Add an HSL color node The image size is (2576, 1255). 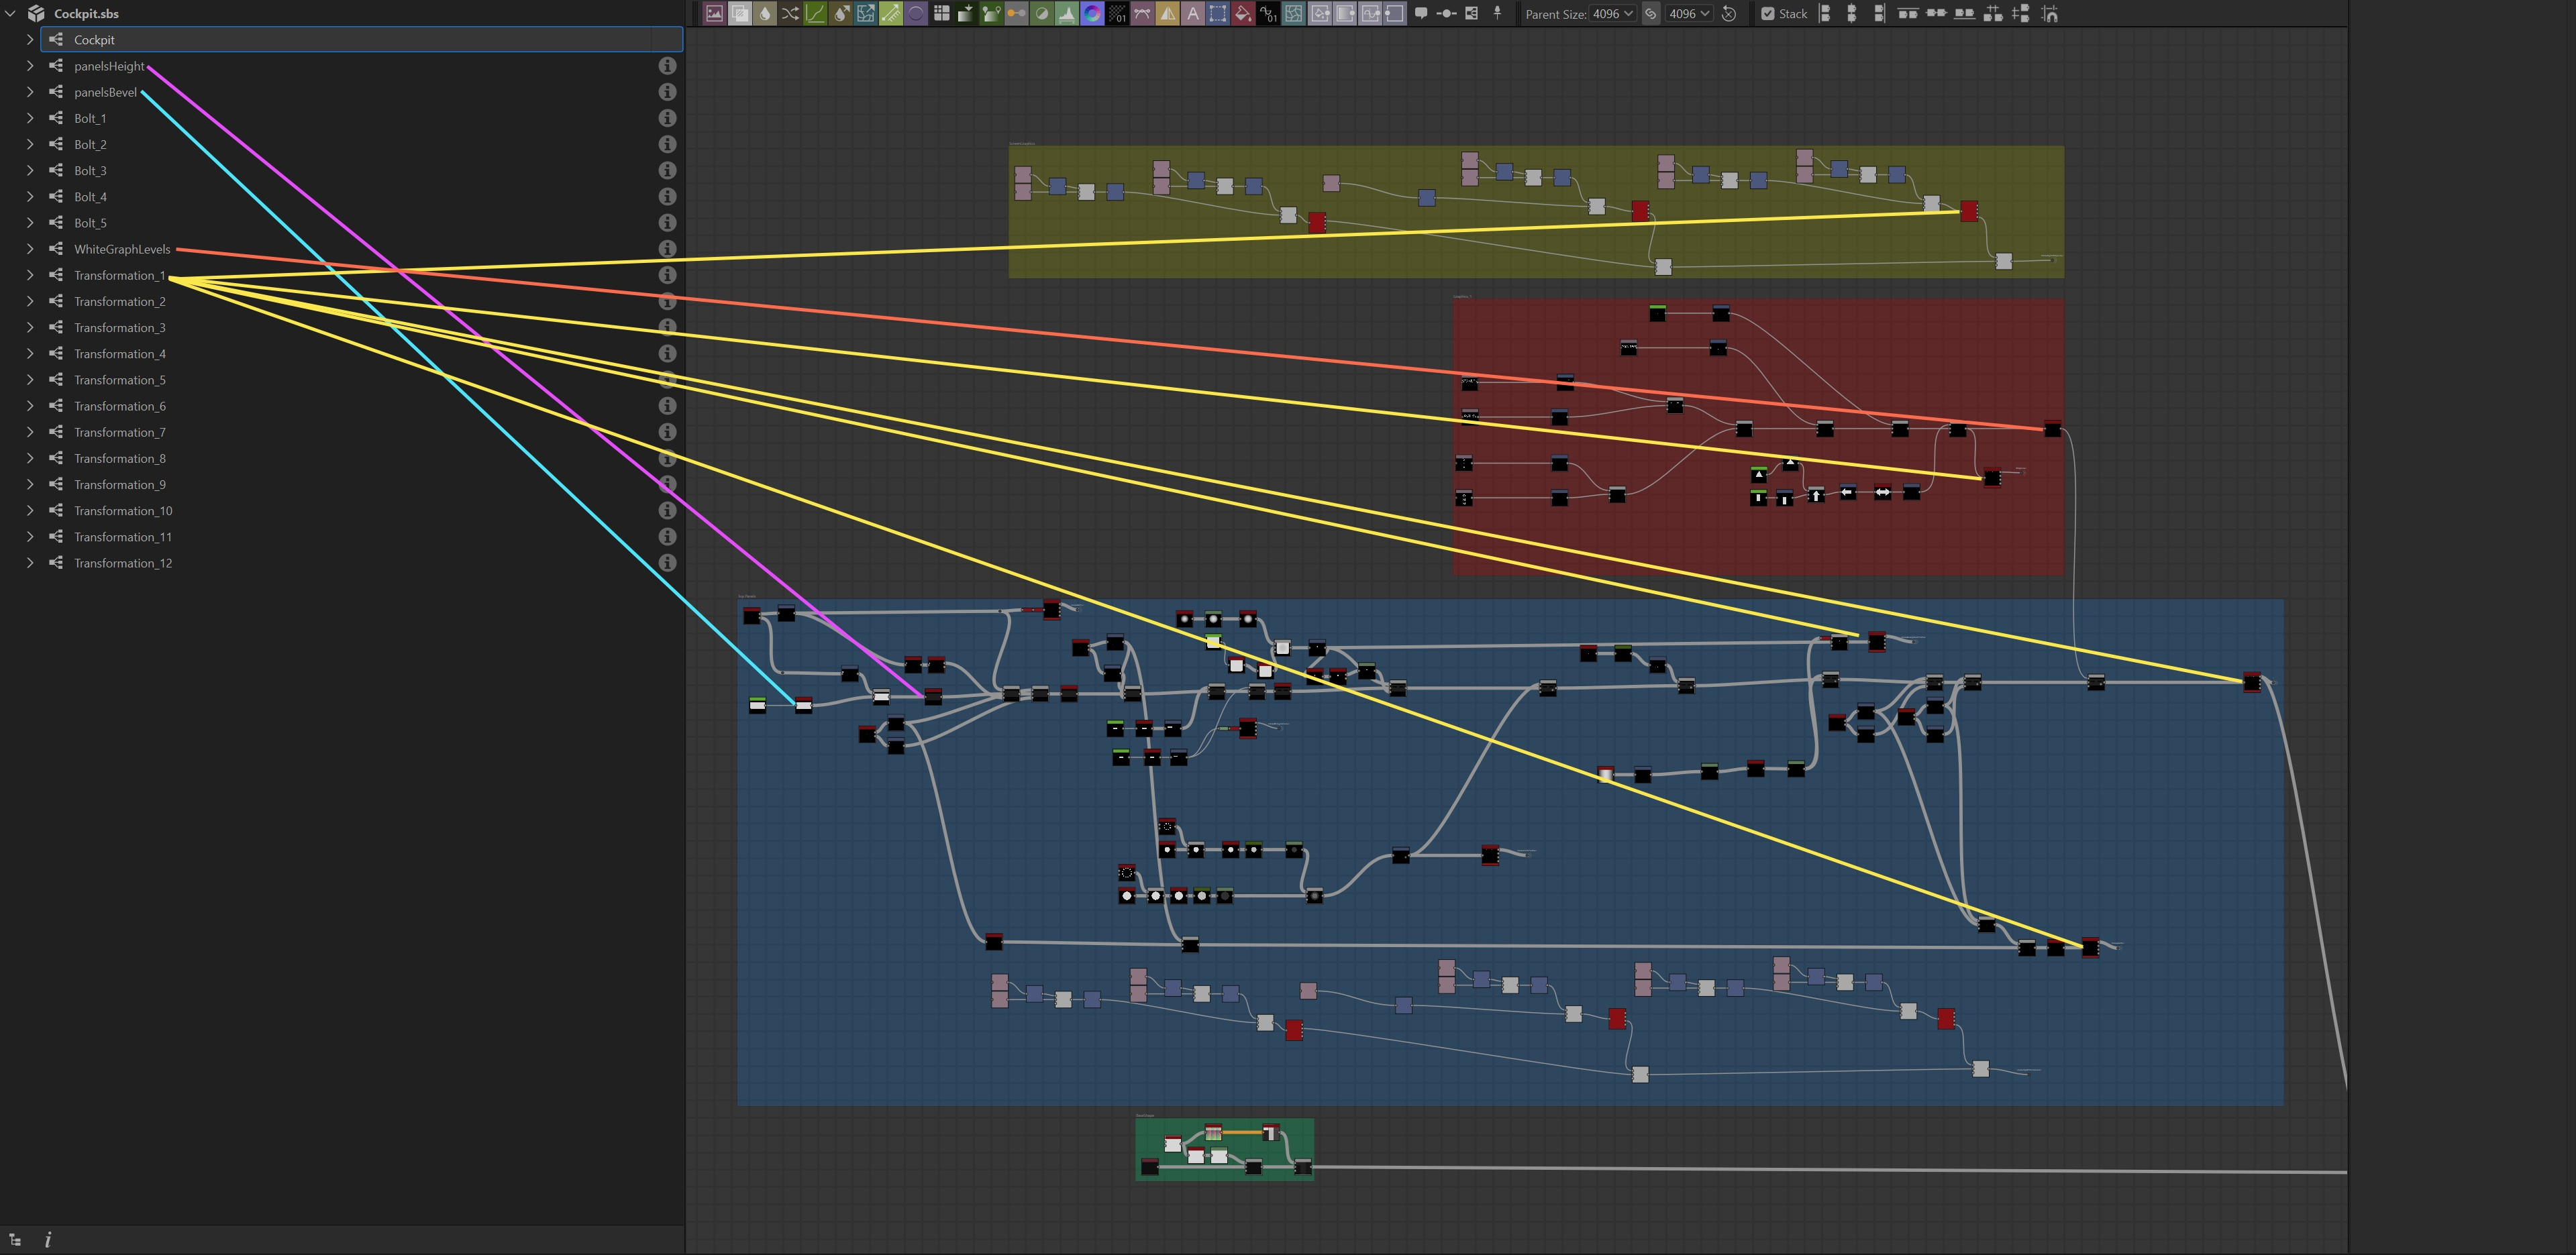click(x=1093, y=14)
